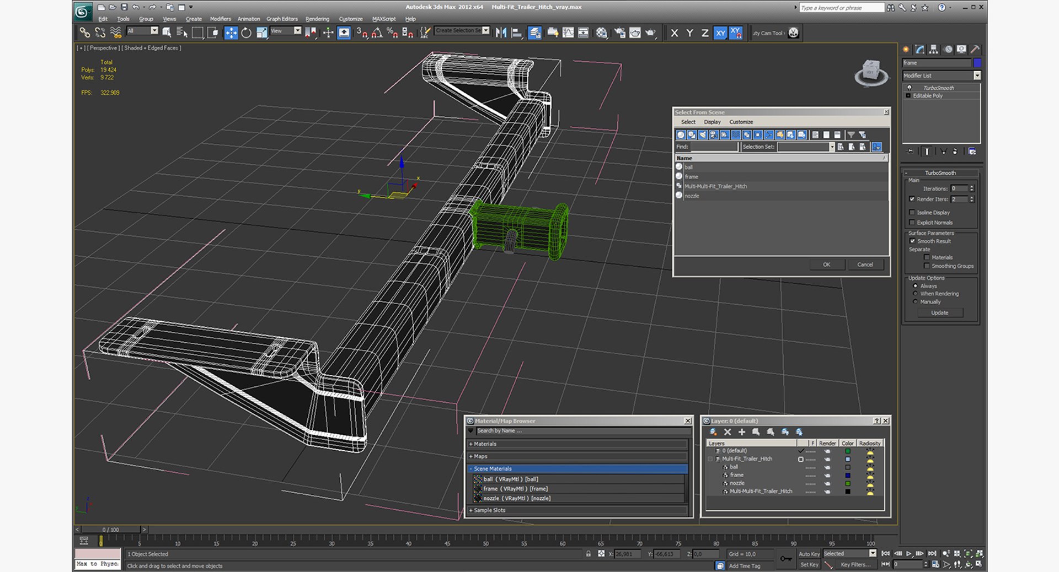Click the 3ds Max application logo button
Screen dimensions: 1059x572
point(83,11)
